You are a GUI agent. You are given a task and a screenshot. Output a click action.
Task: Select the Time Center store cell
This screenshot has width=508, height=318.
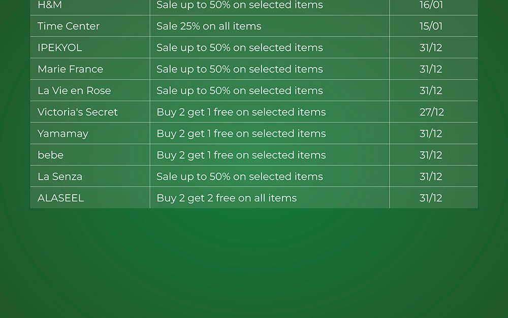tap(69, 26)
